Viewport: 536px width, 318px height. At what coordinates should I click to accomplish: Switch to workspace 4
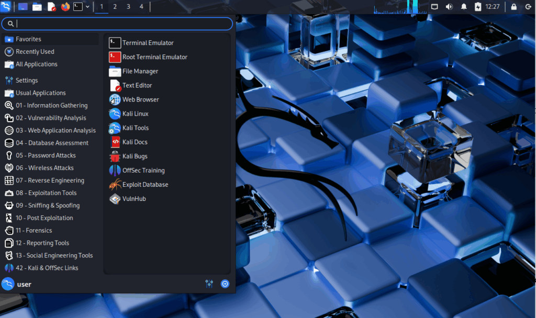(141, 6)
